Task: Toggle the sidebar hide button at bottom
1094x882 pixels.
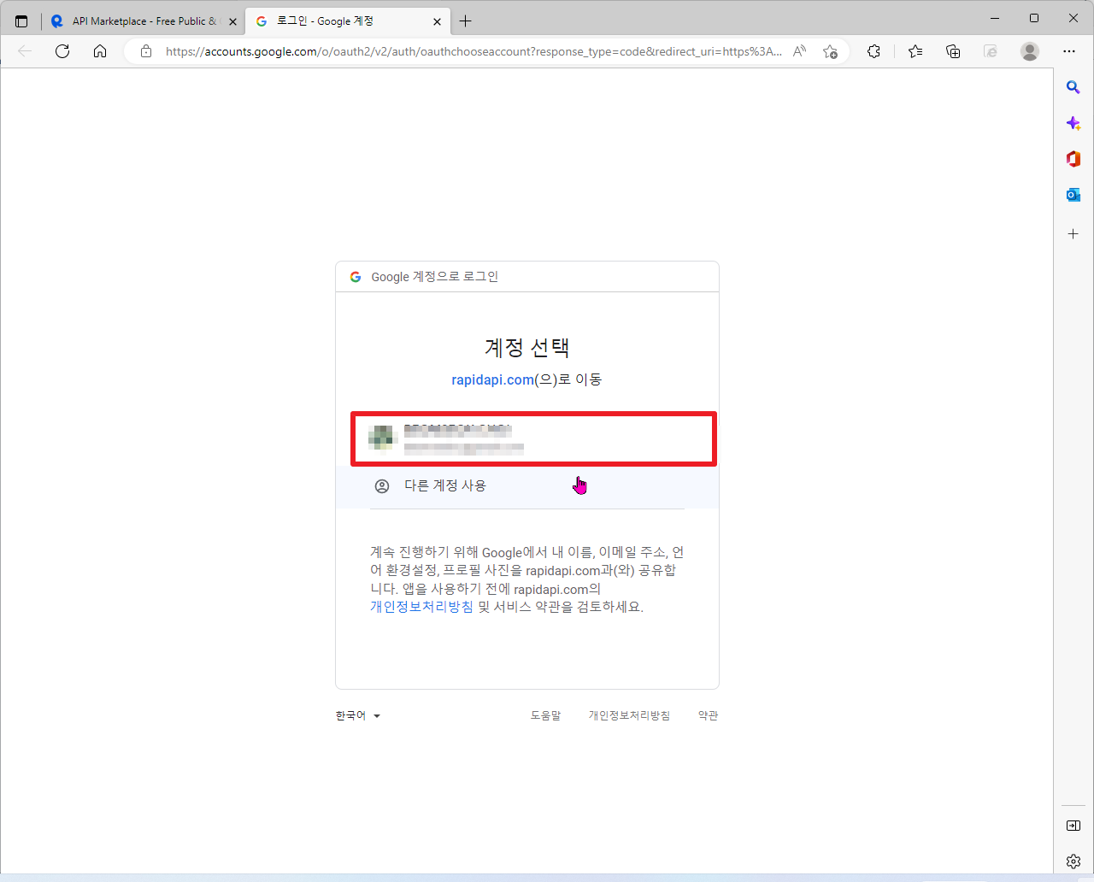Action: coord(1073,826)
